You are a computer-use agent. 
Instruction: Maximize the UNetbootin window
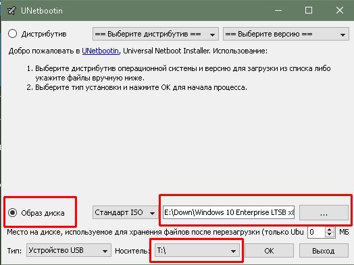309,10
